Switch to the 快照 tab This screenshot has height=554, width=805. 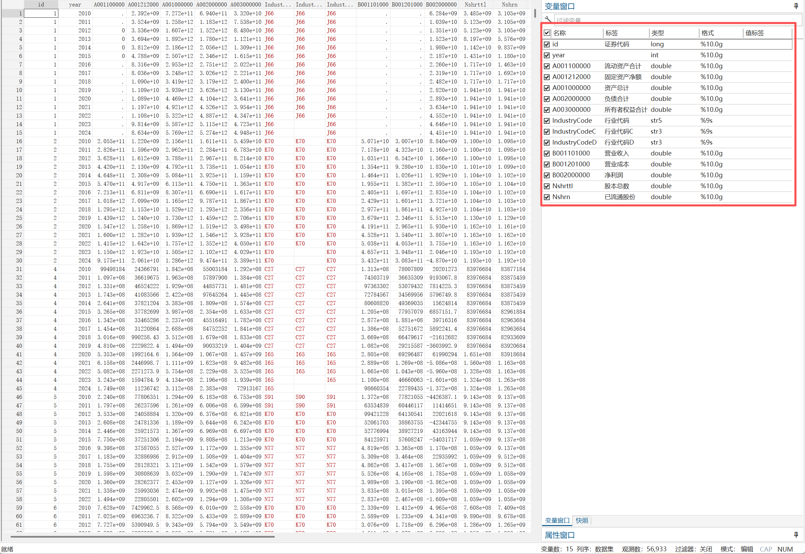click(x=582, y=520)
